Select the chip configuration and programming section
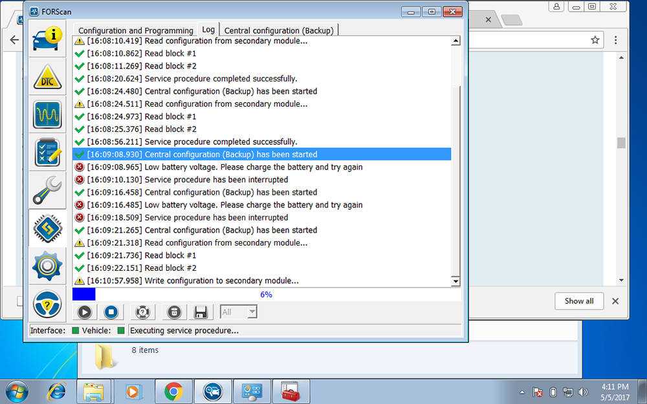647x404 pixels. pos(47,228)
